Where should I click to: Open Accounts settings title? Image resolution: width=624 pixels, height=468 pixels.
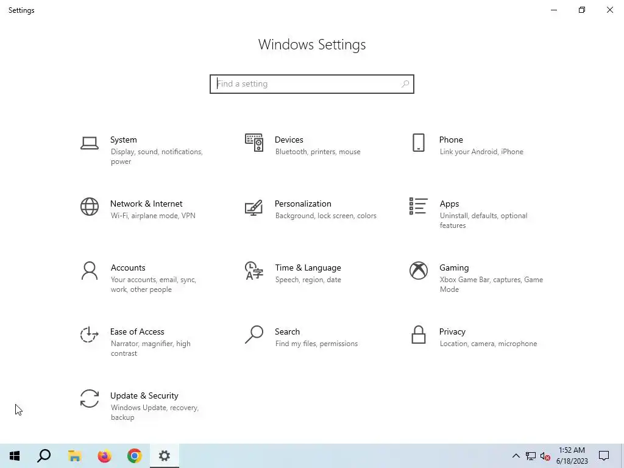pos(128,268)
